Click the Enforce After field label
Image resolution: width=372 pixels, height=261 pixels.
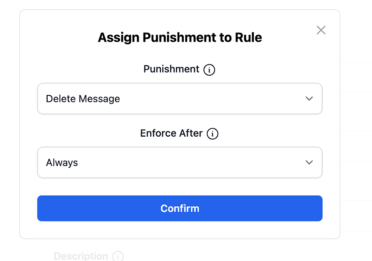click(x=171, y=133)
